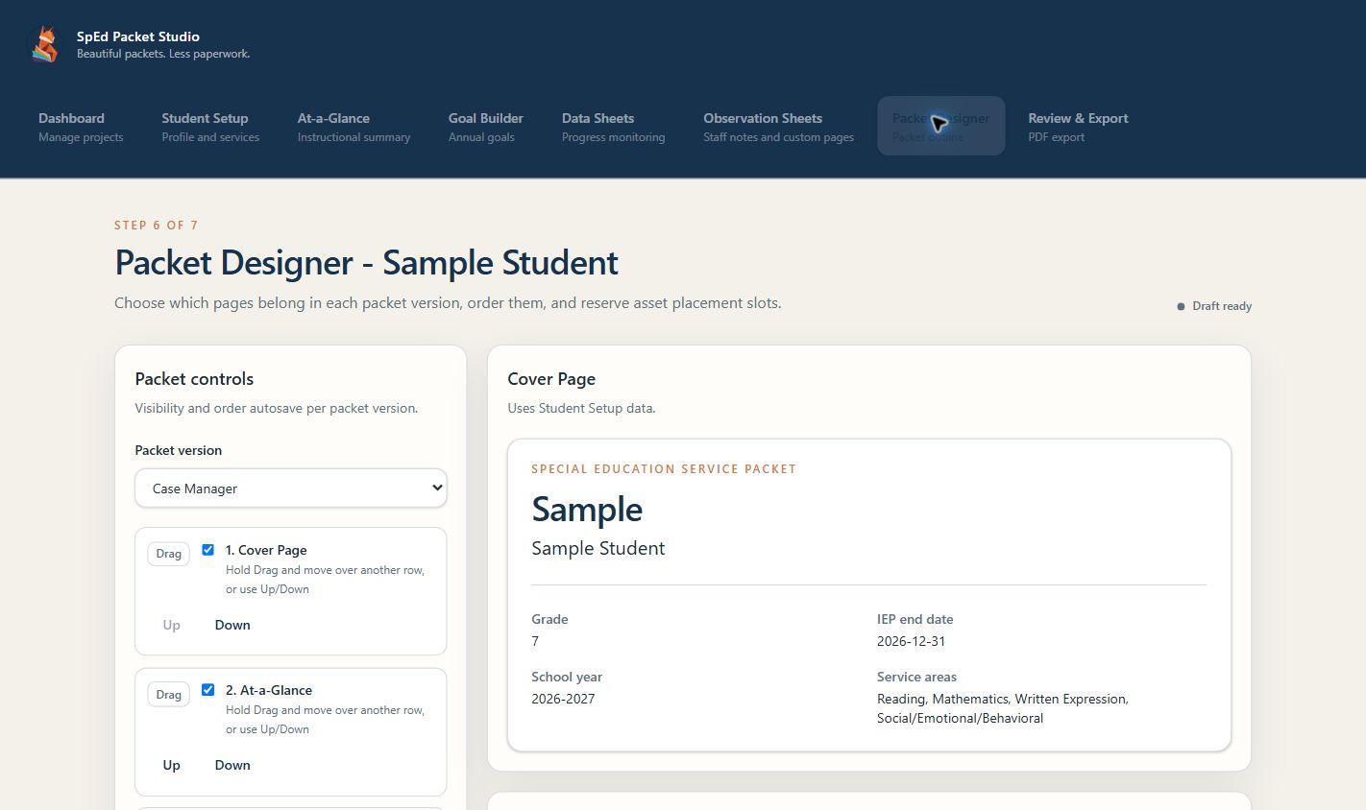1366x810 pixels.
Task: Click the large Sample name in preview
Action: [587, 509]
